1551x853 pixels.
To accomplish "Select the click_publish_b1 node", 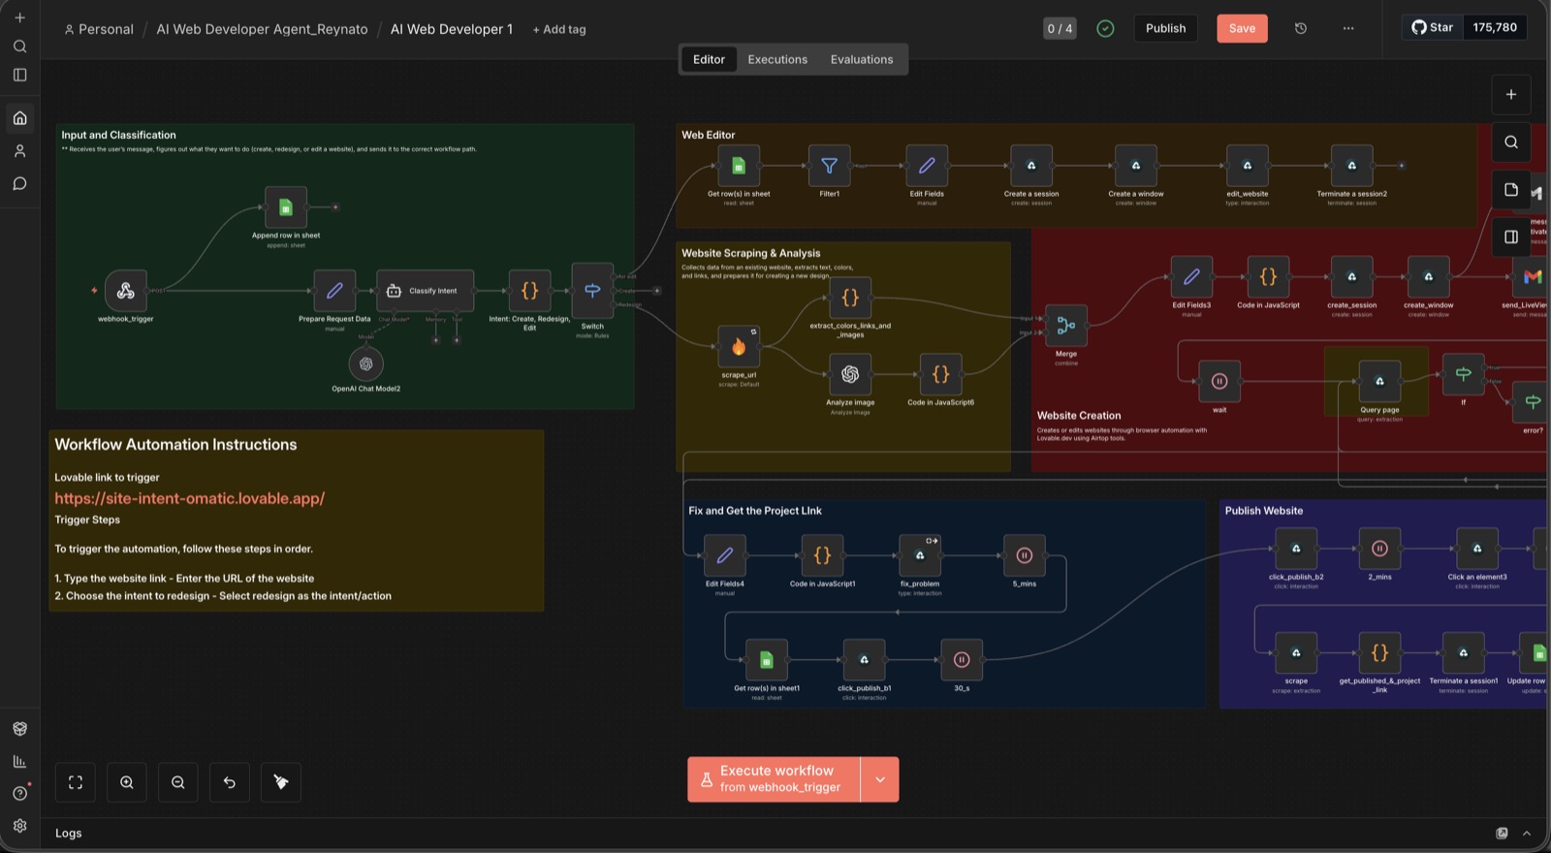I will [x=864, y=660].
